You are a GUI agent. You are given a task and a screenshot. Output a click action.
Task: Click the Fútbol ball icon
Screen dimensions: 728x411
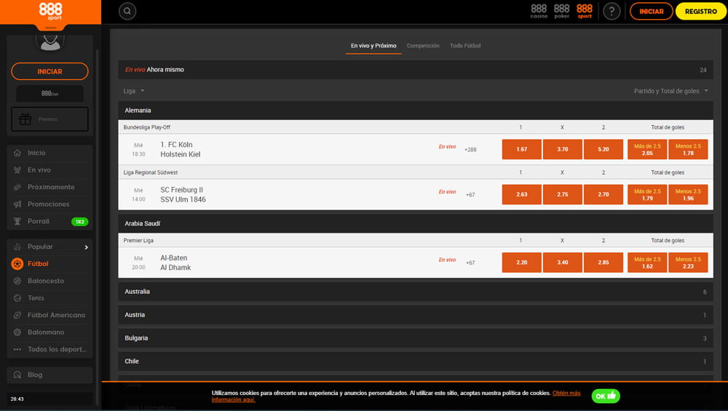click(17, 263)
